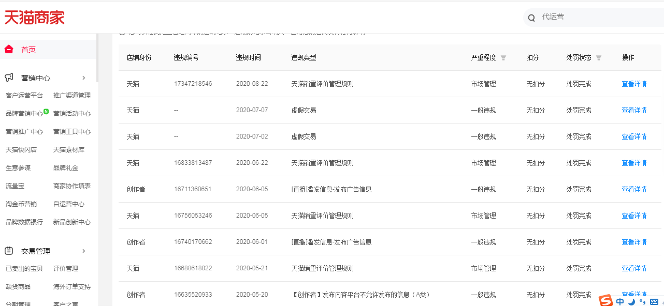Open the 严重程度 filter

pos(503,58)
